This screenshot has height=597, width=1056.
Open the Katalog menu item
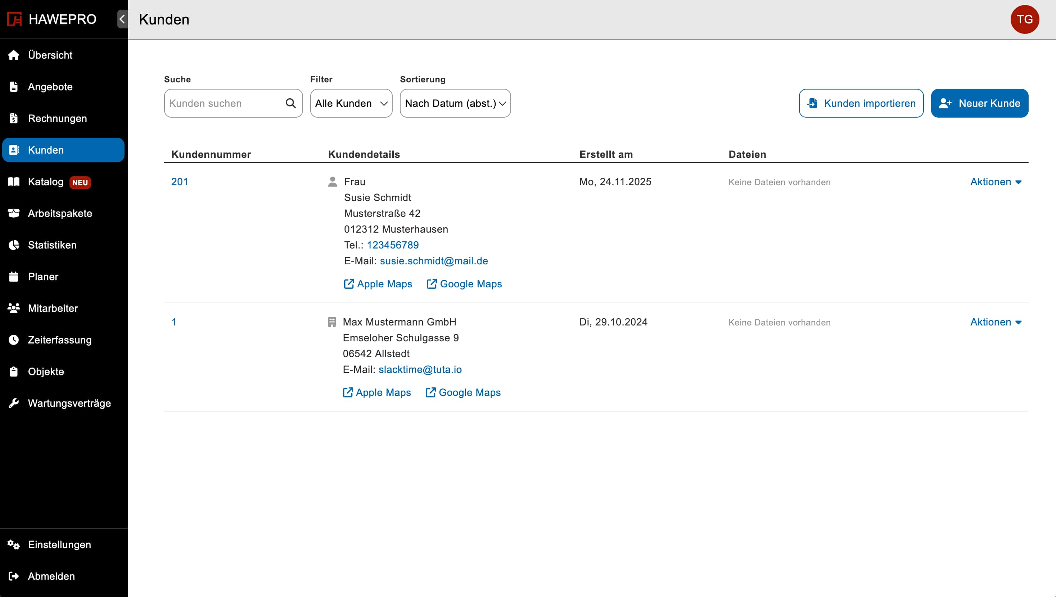point(46,182)
